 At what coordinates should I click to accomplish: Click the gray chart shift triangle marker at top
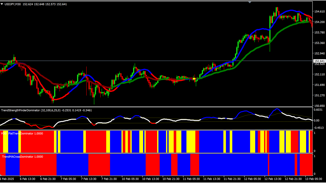(x=250, y=2)
